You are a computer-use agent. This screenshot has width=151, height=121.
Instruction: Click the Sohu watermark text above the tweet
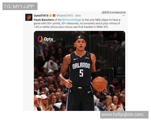pyautogui.click(x=114, y=12)
